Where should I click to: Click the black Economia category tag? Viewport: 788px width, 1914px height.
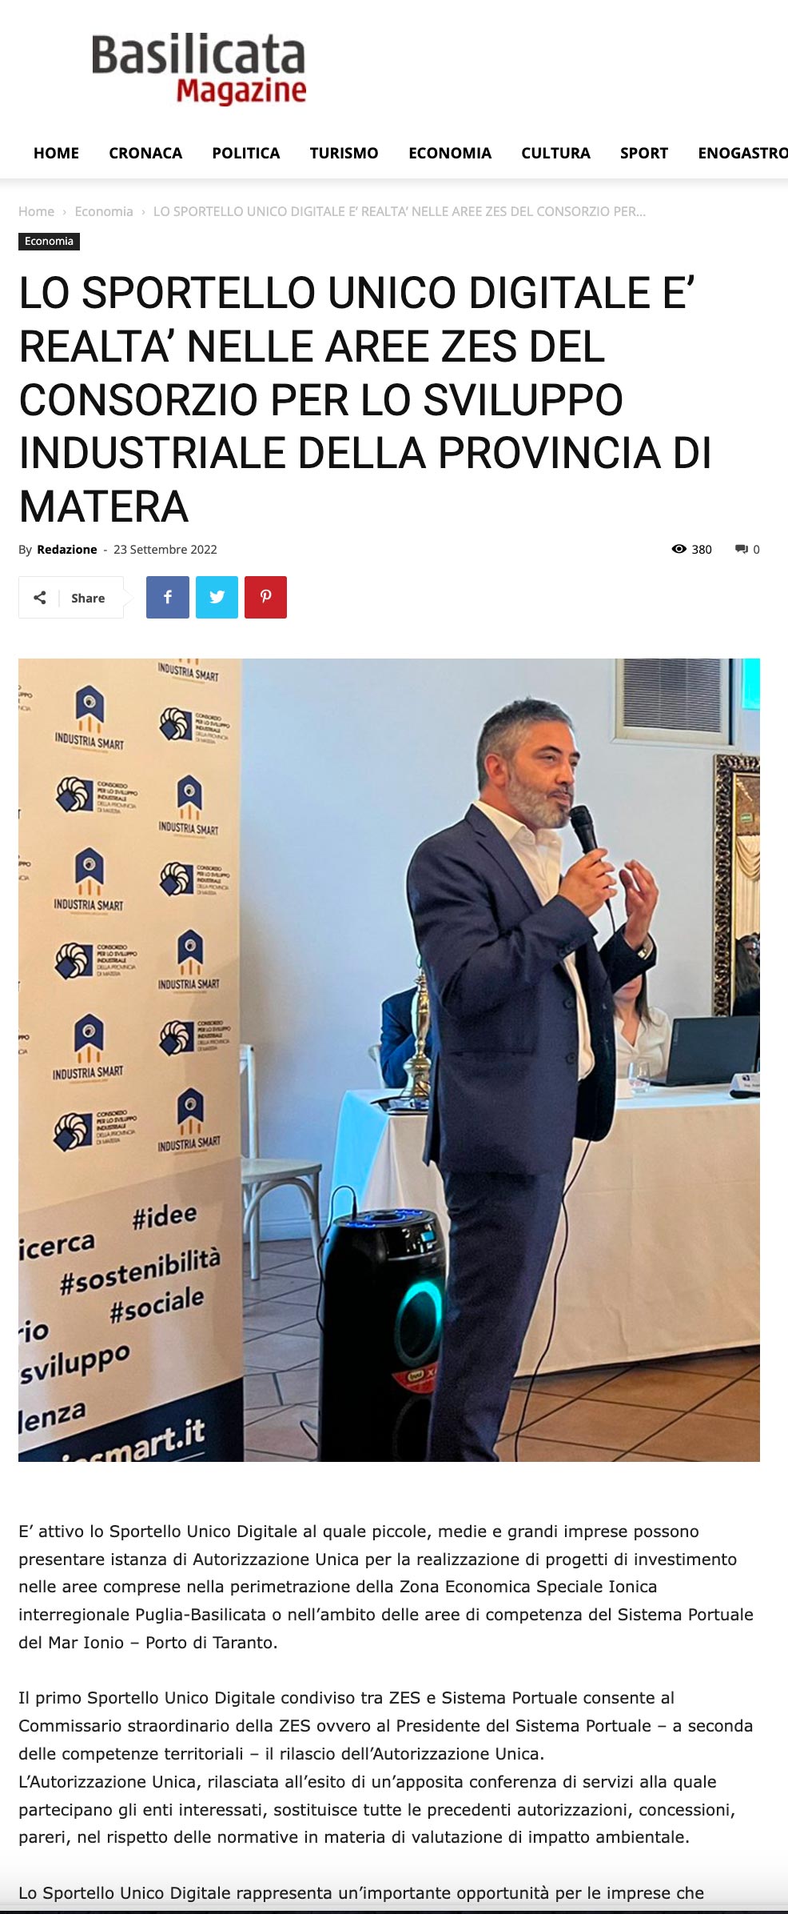[x=49, y=241]
